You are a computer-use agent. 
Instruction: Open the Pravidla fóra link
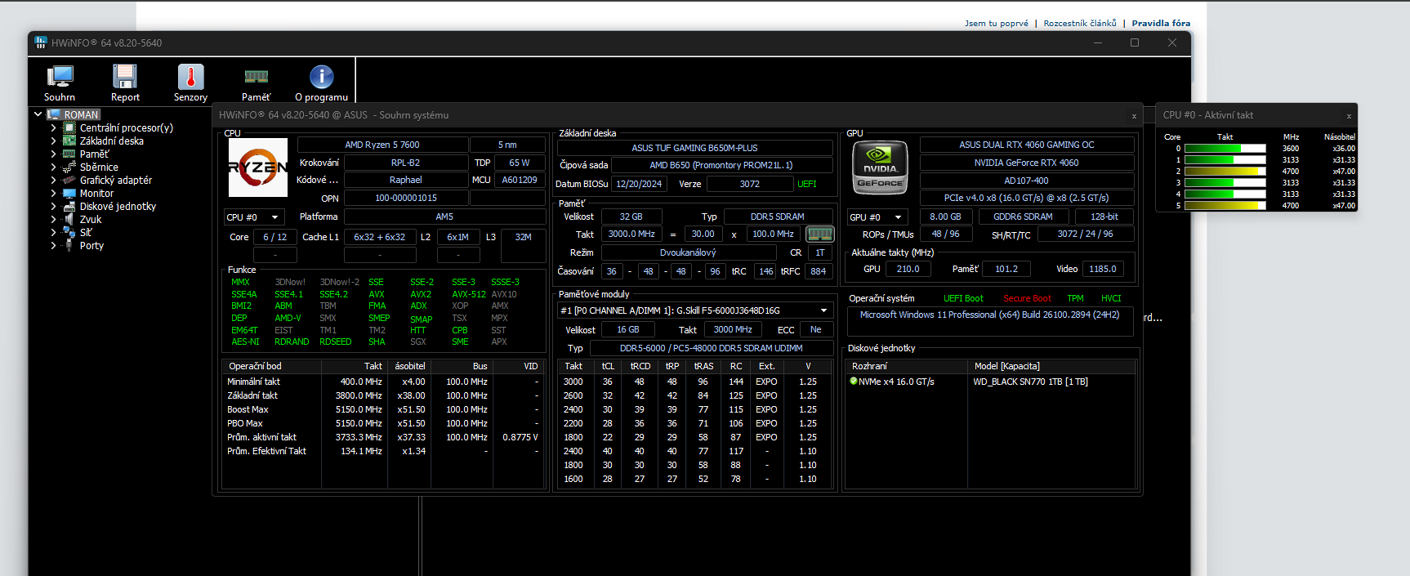[x=1161, y=23]
